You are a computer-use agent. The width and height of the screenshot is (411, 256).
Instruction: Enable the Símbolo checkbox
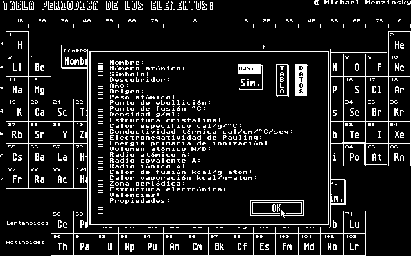point(101,73)
